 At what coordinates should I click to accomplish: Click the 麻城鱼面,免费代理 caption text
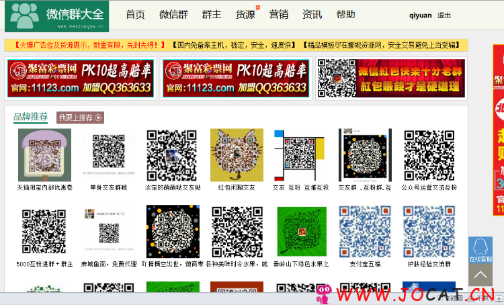click(x=109, y=264)
